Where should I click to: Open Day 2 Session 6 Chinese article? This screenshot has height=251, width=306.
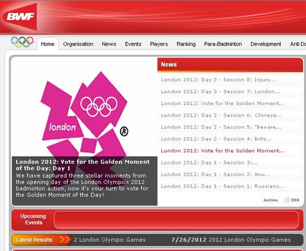pos(221,115)
